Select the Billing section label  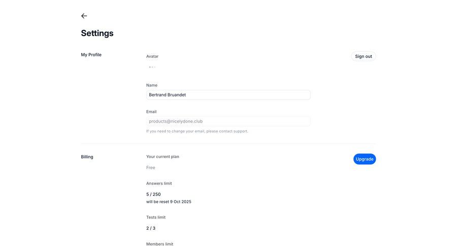pyautogui.click(x=87, y=157)
